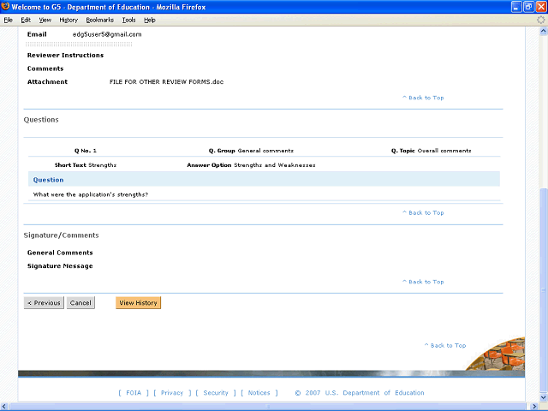The height and width of the screenshot is (411, 548).
Task: Click the vertical scrollbar thumb
Action: (544, 290)
